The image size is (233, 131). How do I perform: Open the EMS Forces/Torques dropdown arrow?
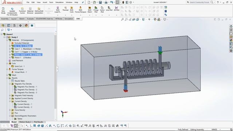pos(80,15)
